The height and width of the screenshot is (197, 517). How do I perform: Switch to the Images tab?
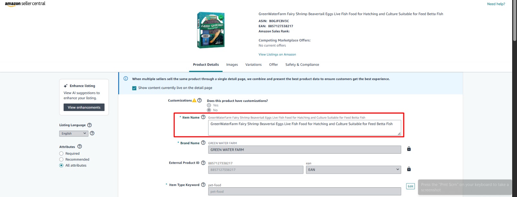pyautogui.click(x=232, y=65)
